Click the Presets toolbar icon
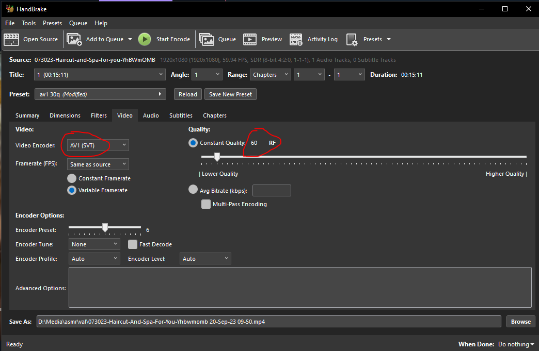This screenshot has height=351, width=539. (352, 40)
